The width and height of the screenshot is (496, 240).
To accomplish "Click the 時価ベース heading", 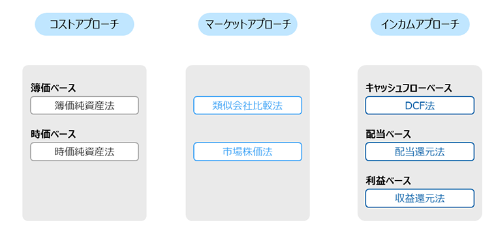I will [x=53, y=135].
